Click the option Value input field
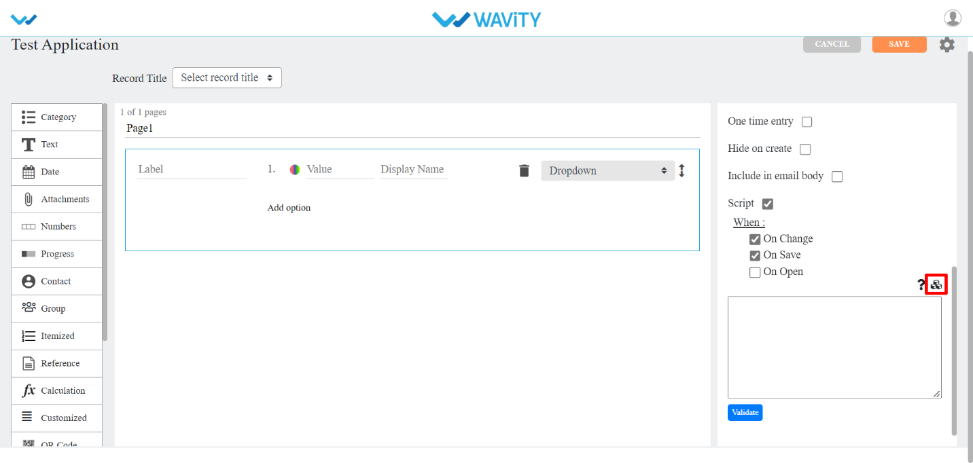The width and height of the screenshot is (973, 463). (x=340, y=169)
